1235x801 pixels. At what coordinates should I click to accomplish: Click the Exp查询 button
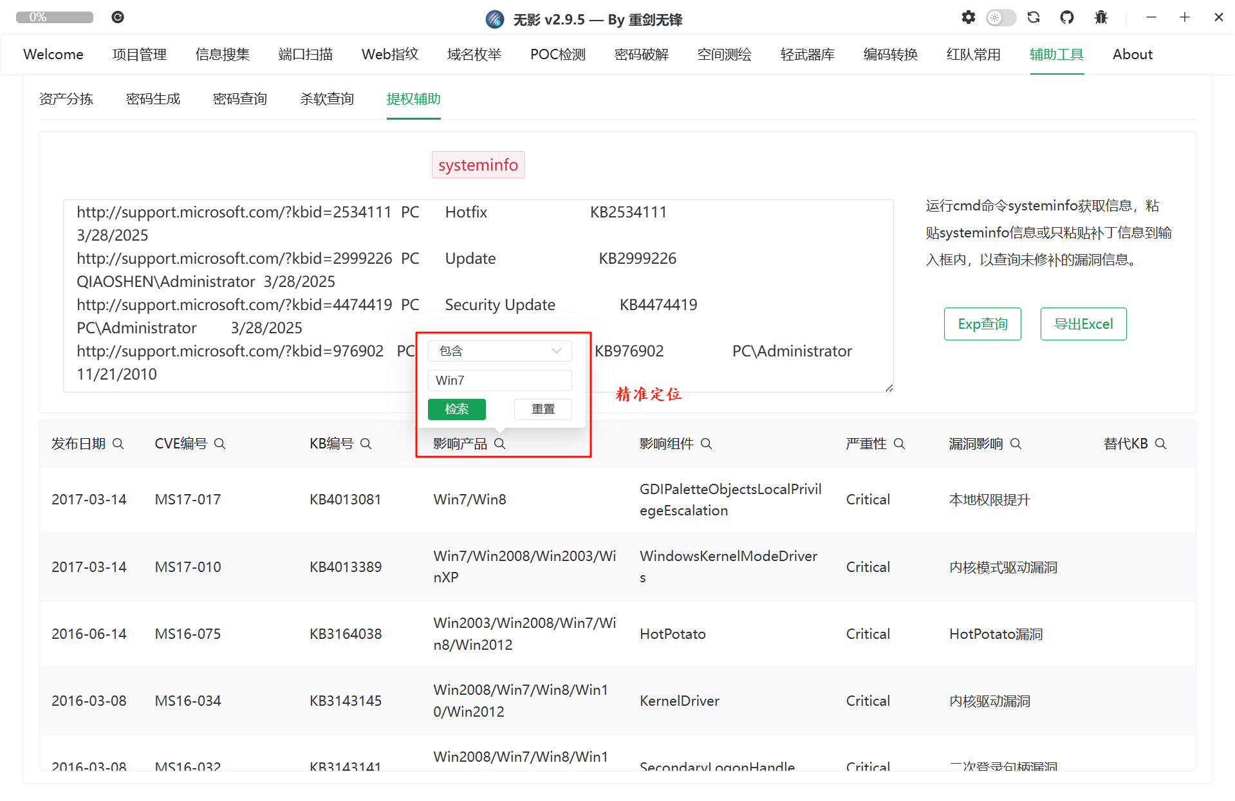[x=982, y=324]
